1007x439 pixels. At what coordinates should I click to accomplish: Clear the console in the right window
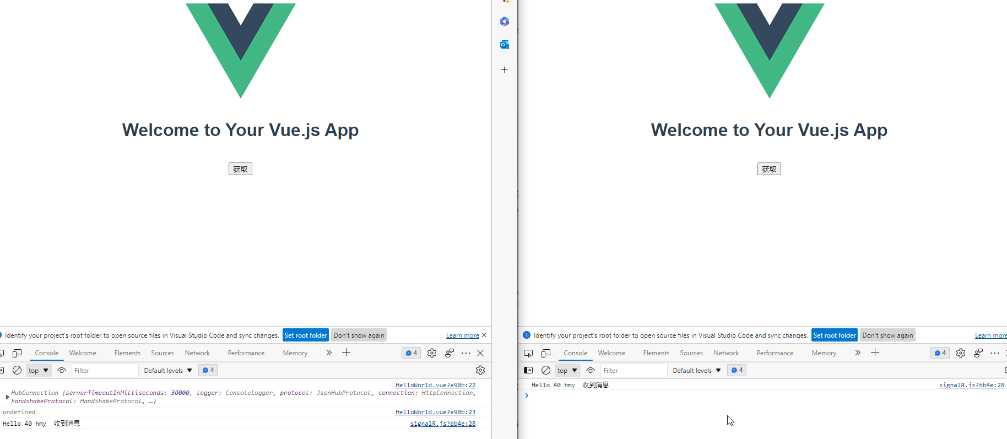click(x=546, y=370)
